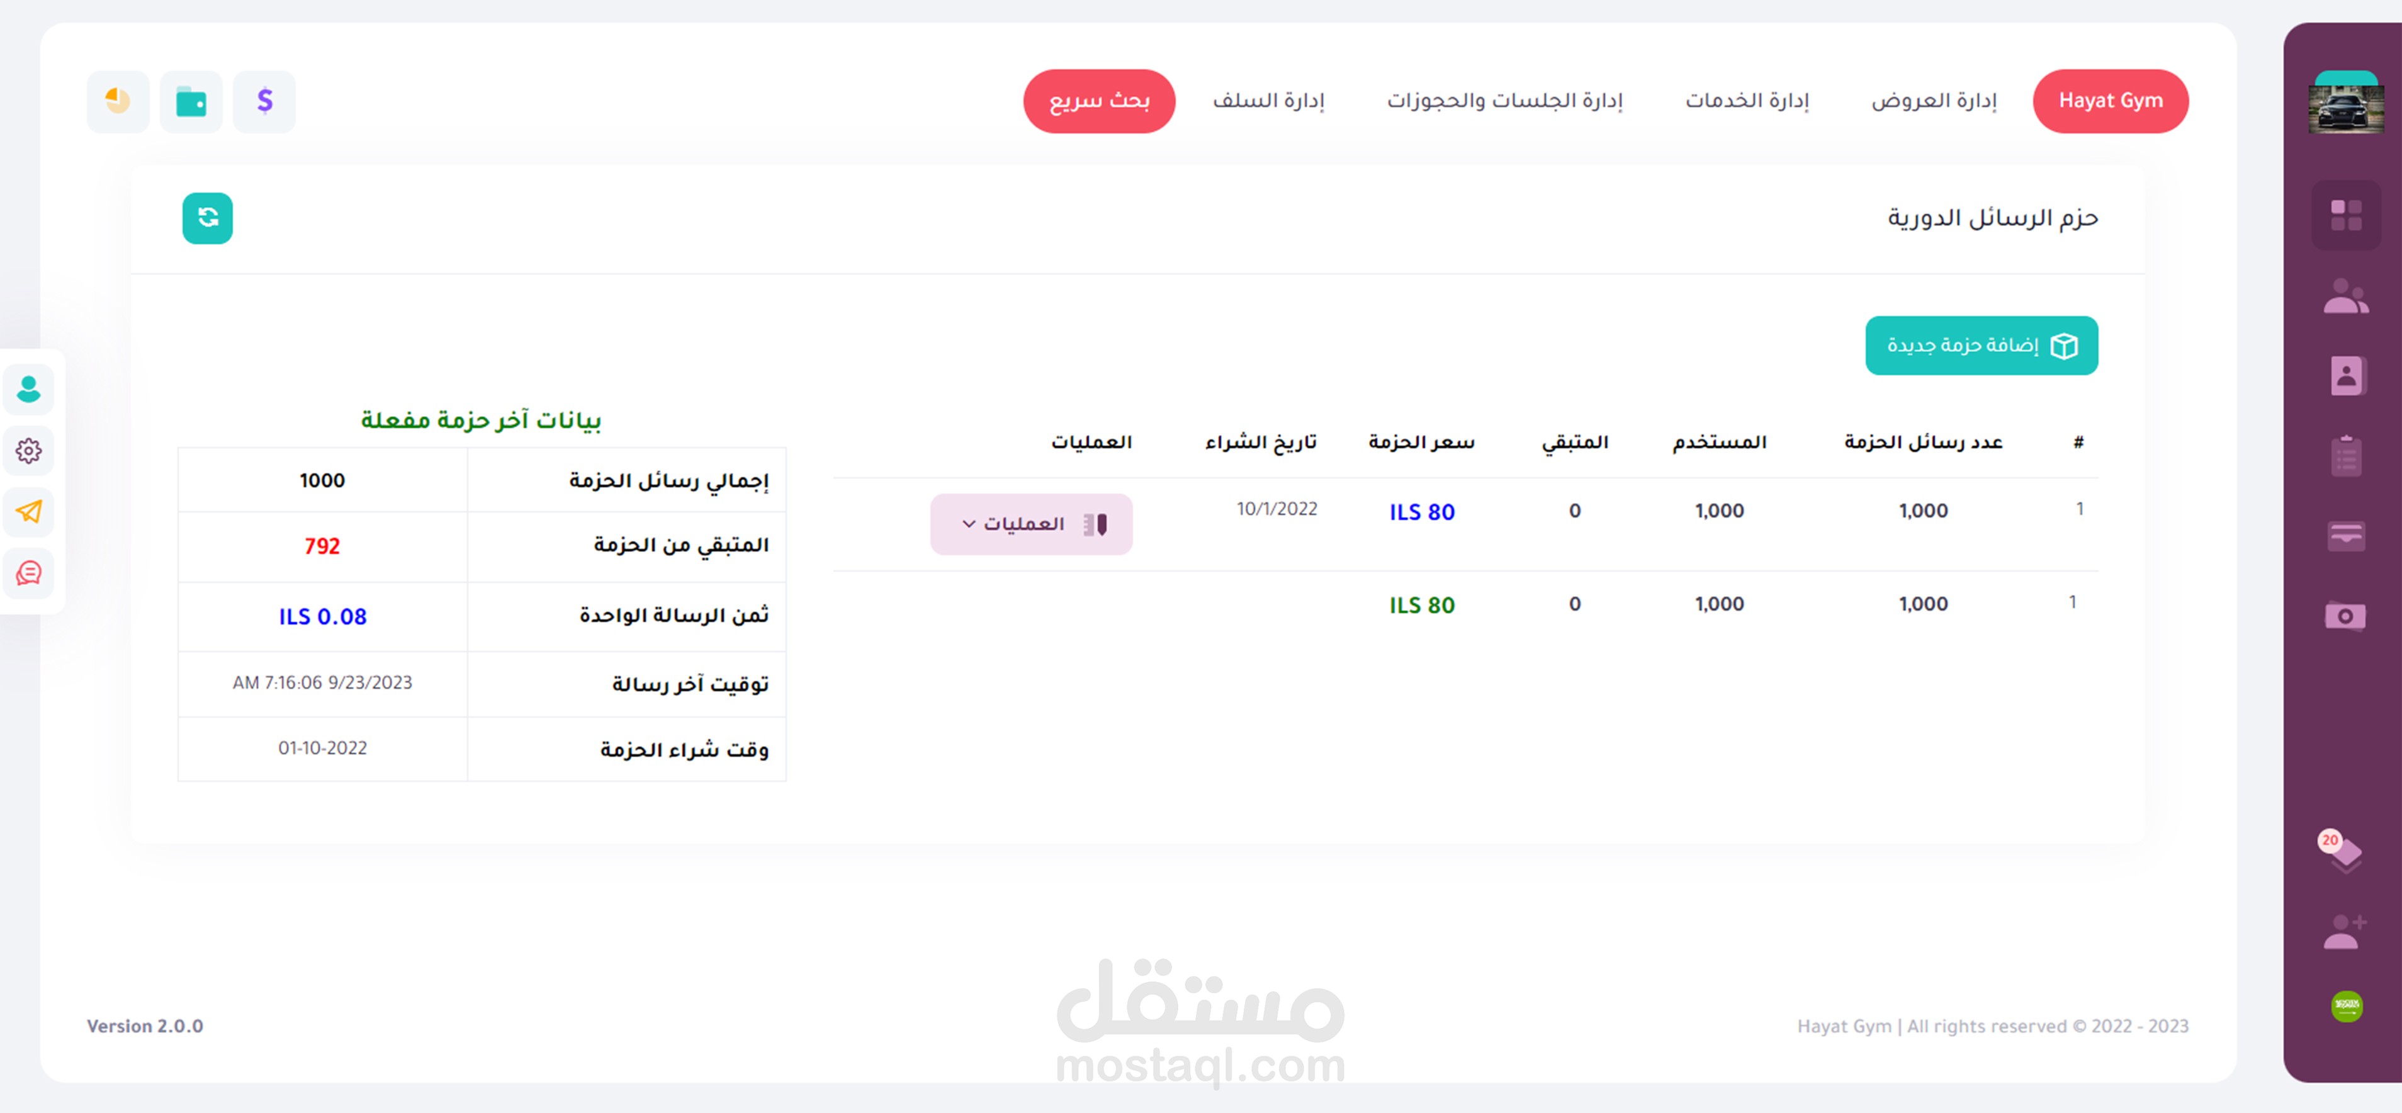Click the Saudi flag language selector

(2346, 1006)
